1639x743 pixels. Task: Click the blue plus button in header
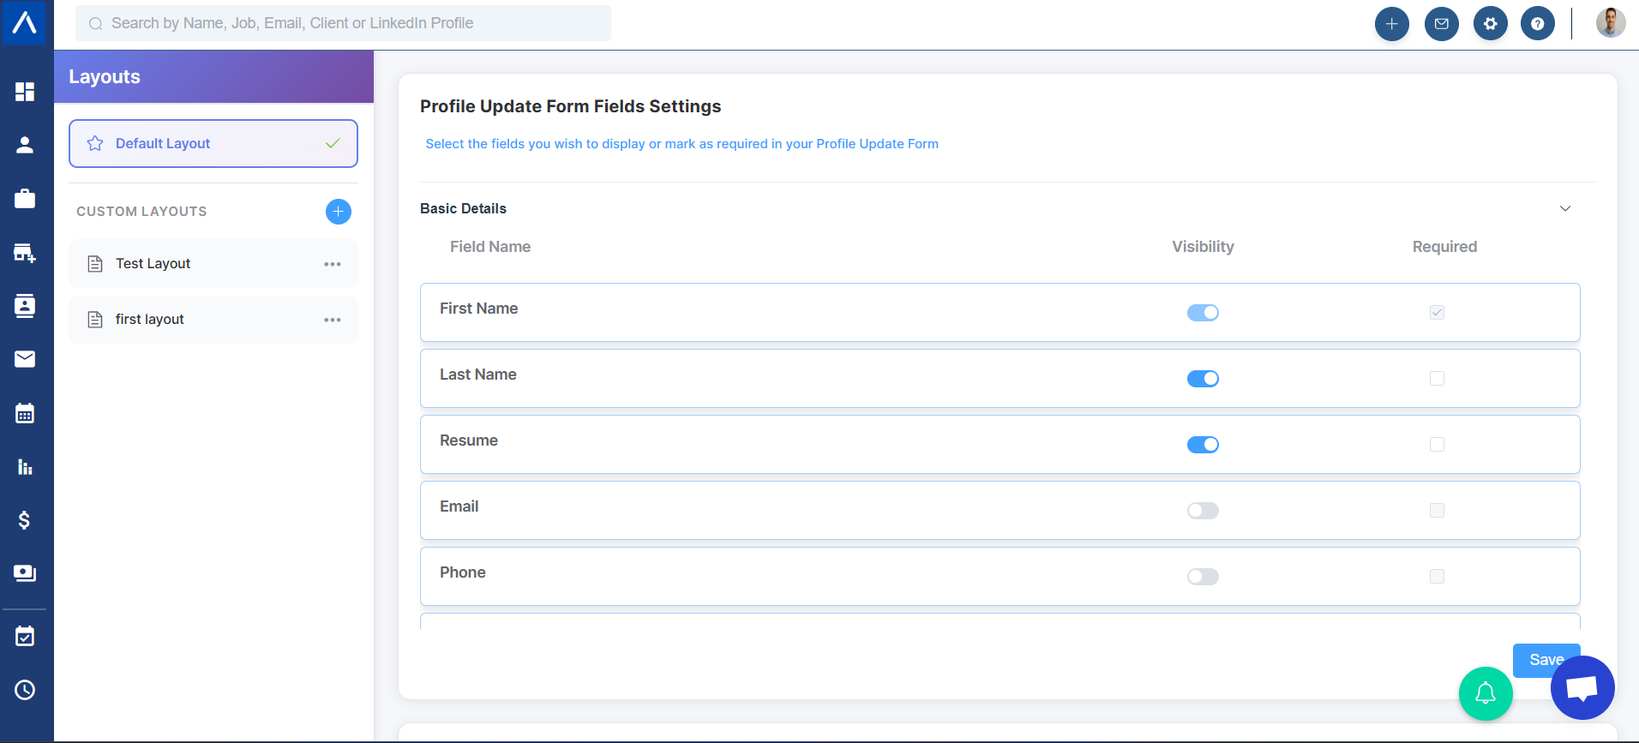click(x=1391, y=24)
